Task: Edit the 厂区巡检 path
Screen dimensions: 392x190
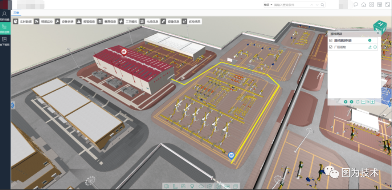Action: (370, 47)
